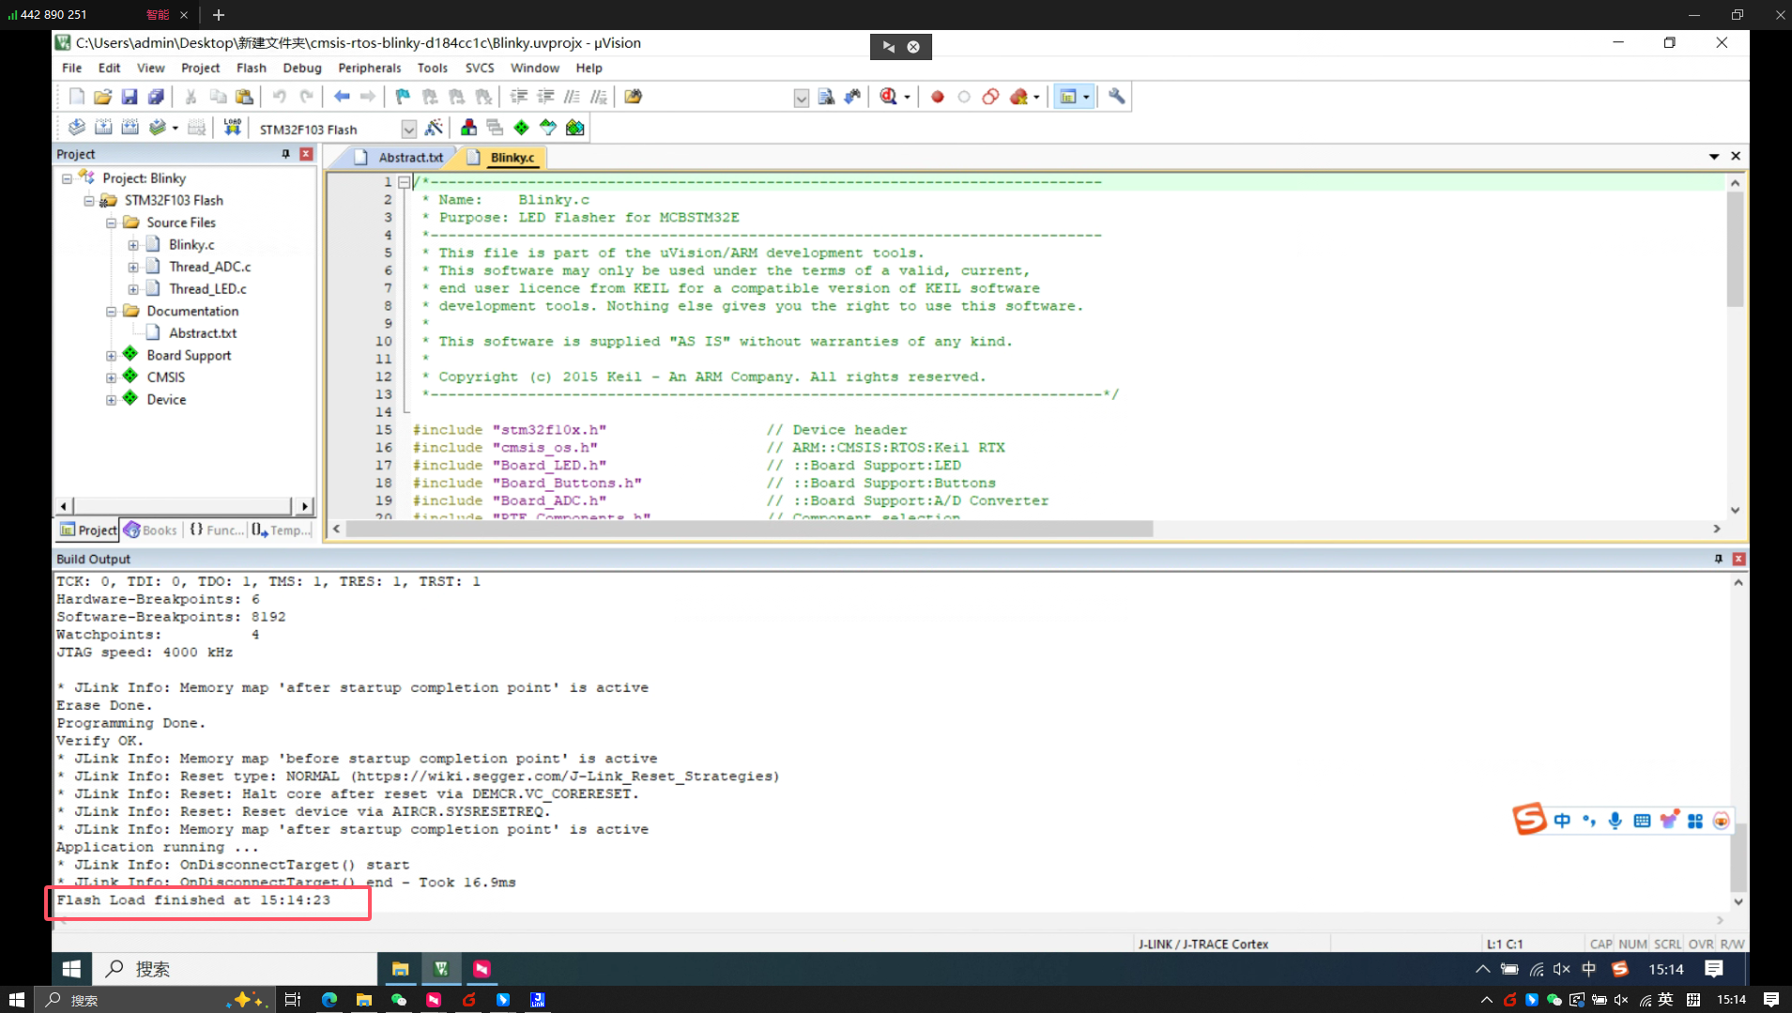The height and width of the screenshot is (1013, 1792).
Task: Click the editor horizontal scrollbar thumb
Action: point(749,530)
